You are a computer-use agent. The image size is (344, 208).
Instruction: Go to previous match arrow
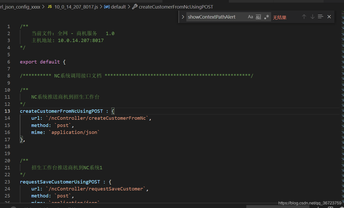(304, 17)
